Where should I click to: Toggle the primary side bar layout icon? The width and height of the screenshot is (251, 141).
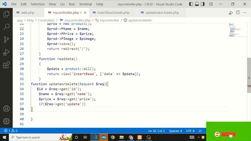(191, 4)
